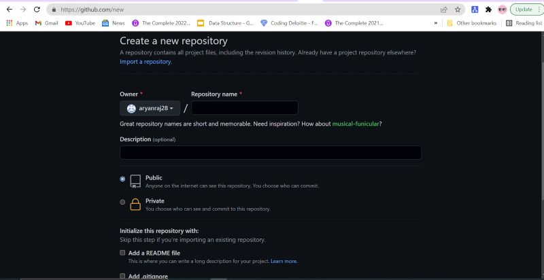Open the Data Structure bookmark
The image size is (544, 280).
(x=226, y=23)
